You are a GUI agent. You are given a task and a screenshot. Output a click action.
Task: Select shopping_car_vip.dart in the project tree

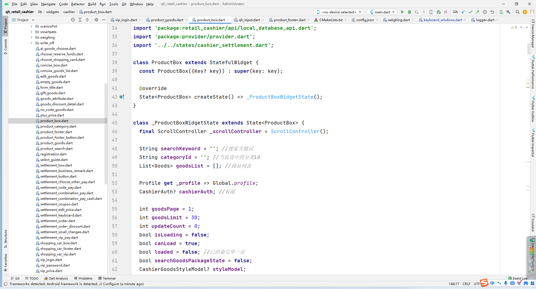coord(58,254)
